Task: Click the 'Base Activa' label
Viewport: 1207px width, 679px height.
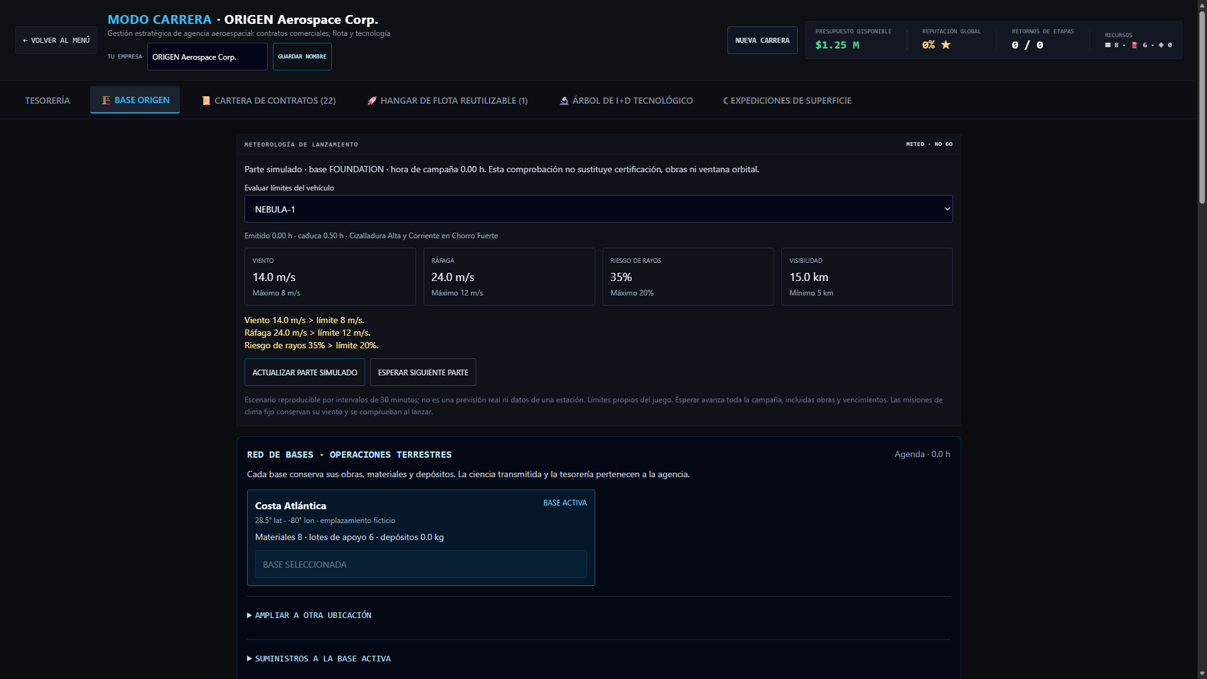Action: pyautogui.click(x=565, y=503)
